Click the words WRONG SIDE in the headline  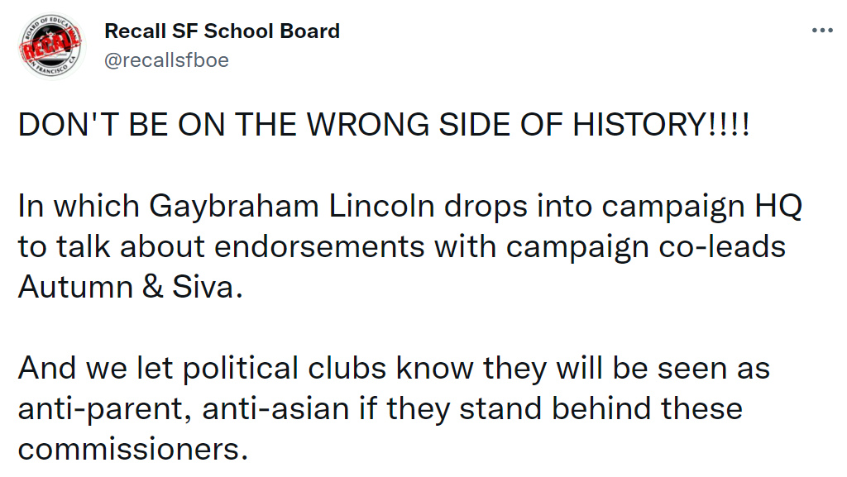click(410, 125)
